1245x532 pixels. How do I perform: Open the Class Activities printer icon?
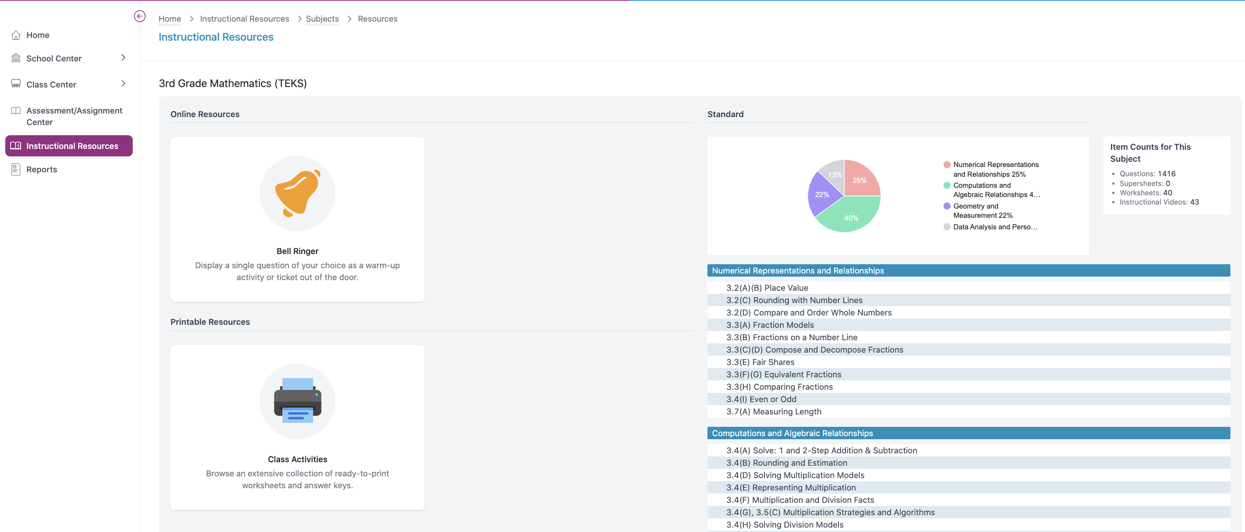[297, 401]
